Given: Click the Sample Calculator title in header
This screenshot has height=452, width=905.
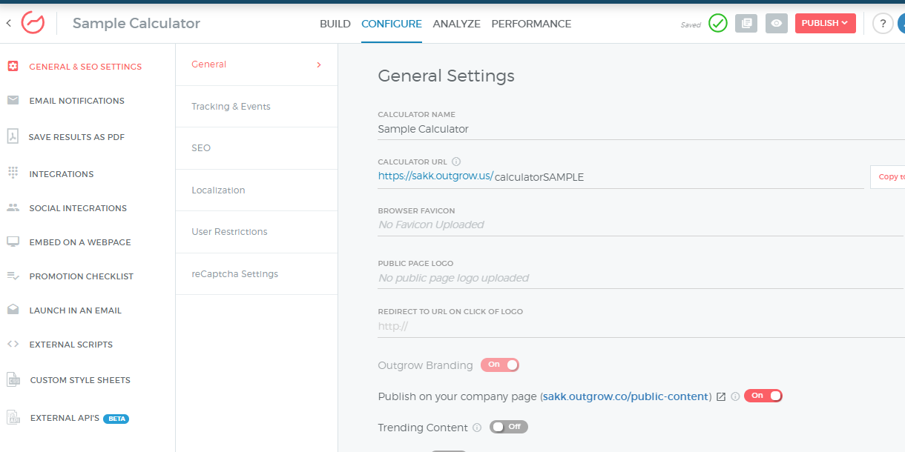Looking at the screenshot, I should click(136, 23).
